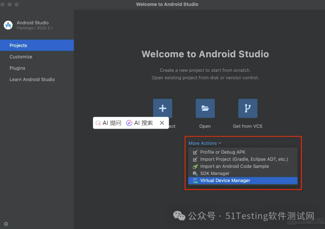Click the New Project plus icon
Viewport: 325px width, 229px height.
point(162,108)
